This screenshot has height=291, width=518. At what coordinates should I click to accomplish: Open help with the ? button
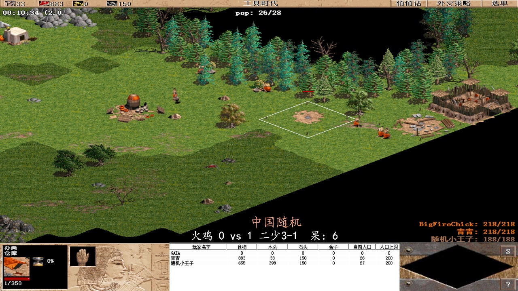[x=508, y=284]
